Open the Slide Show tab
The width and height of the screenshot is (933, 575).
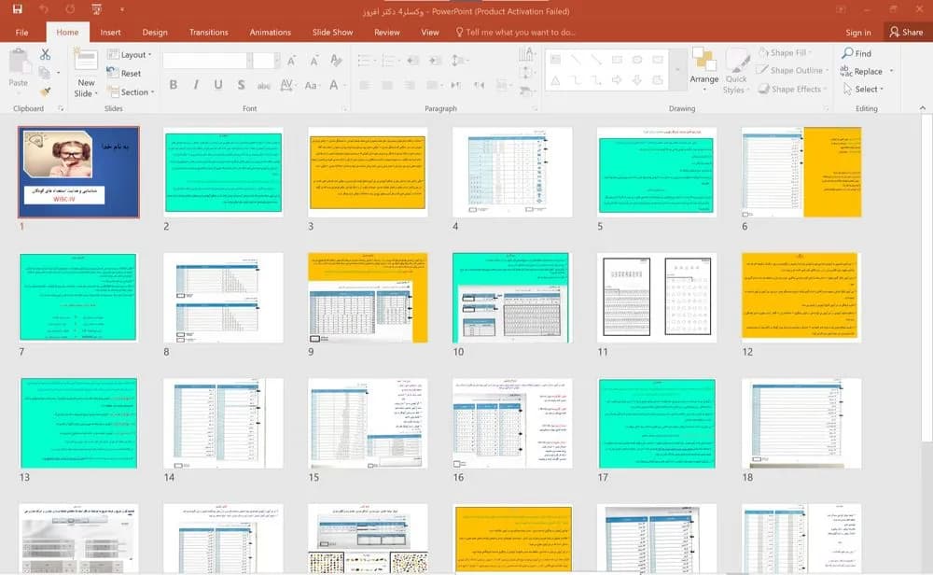[x=333, y=32]
